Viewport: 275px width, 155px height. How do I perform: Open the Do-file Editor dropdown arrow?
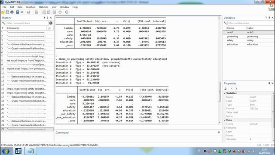coord(40,12)
